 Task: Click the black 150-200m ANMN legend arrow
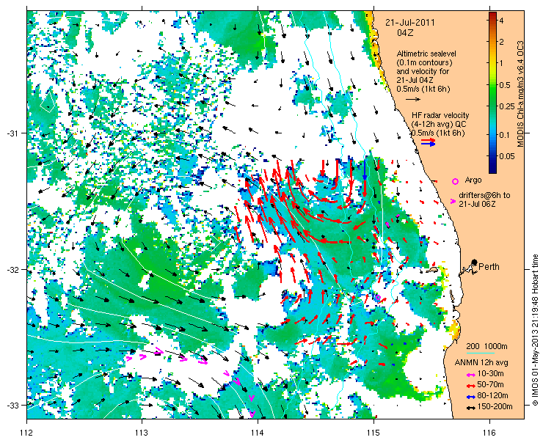click(x=470, y=408)
